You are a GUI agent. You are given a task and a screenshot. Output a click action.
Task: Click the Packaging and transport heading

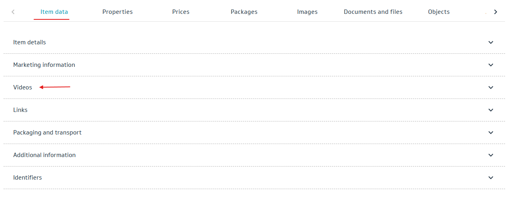(47, 133)
